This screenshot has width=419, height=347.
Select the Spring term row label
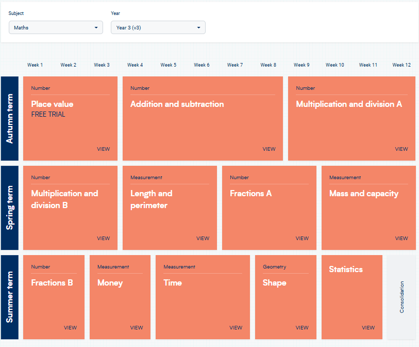coord(10,208)
